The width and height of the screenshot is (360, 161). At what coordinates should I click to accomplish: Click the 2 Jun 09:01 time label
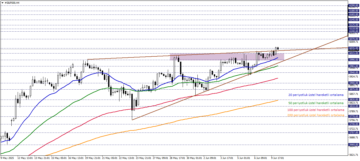pos(210,158)
